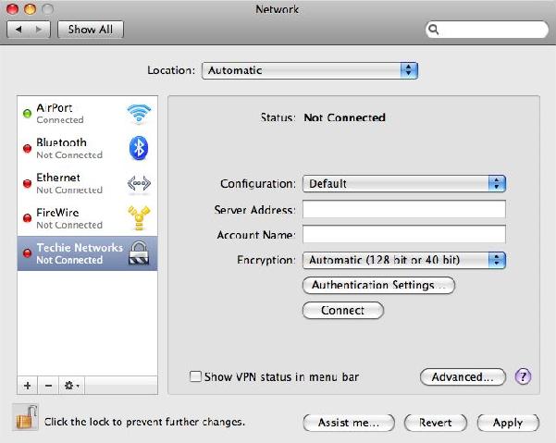Click the red status dot beside Techie Networks
The height and width of the screenshot is (443, 556).
point(28,253)
